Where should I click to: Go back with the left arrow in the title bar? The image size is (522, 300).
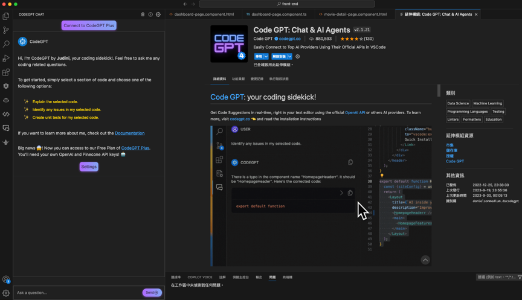click(x=185, y=4)
